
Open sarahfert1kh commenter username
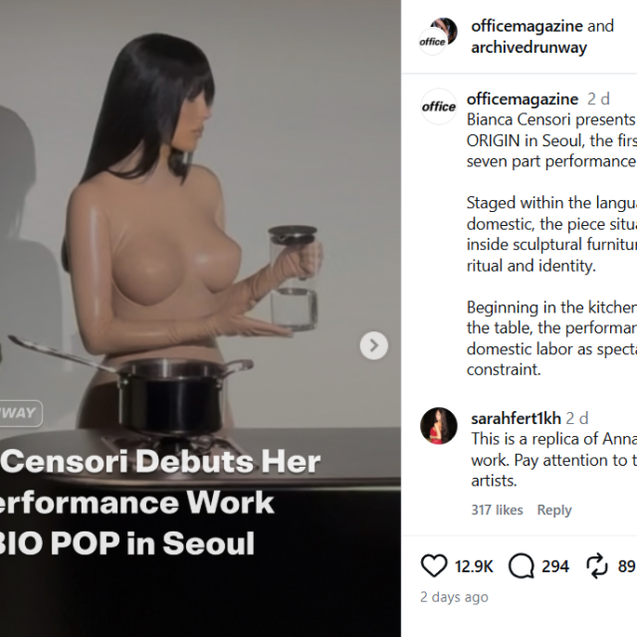[516, 418]
